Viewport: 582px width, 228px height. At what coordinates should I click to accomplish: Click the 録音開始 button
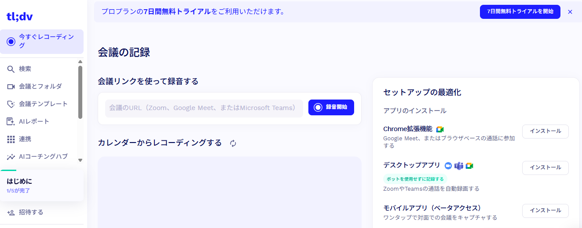(331, 107)
